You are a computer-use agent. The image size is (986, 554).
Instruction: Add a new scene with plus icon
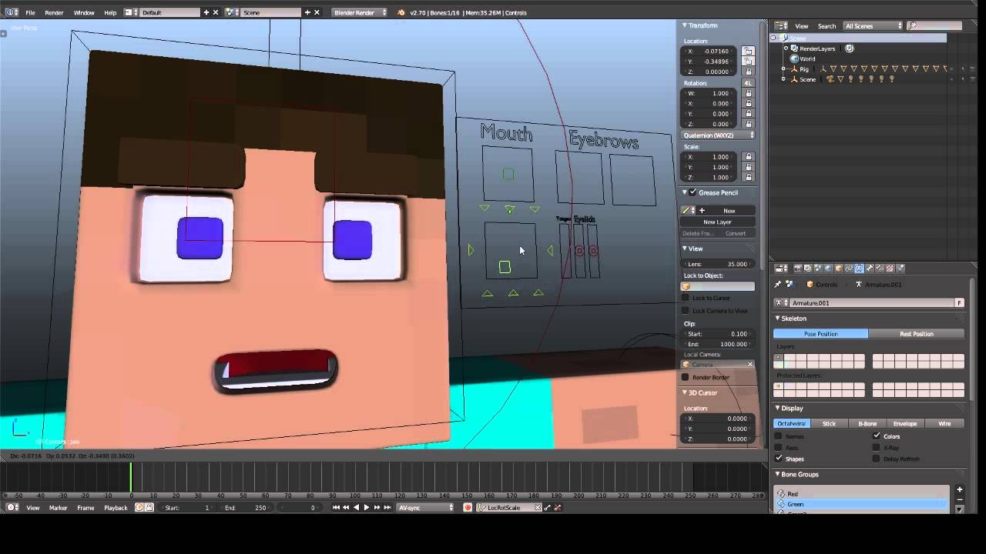307,12
